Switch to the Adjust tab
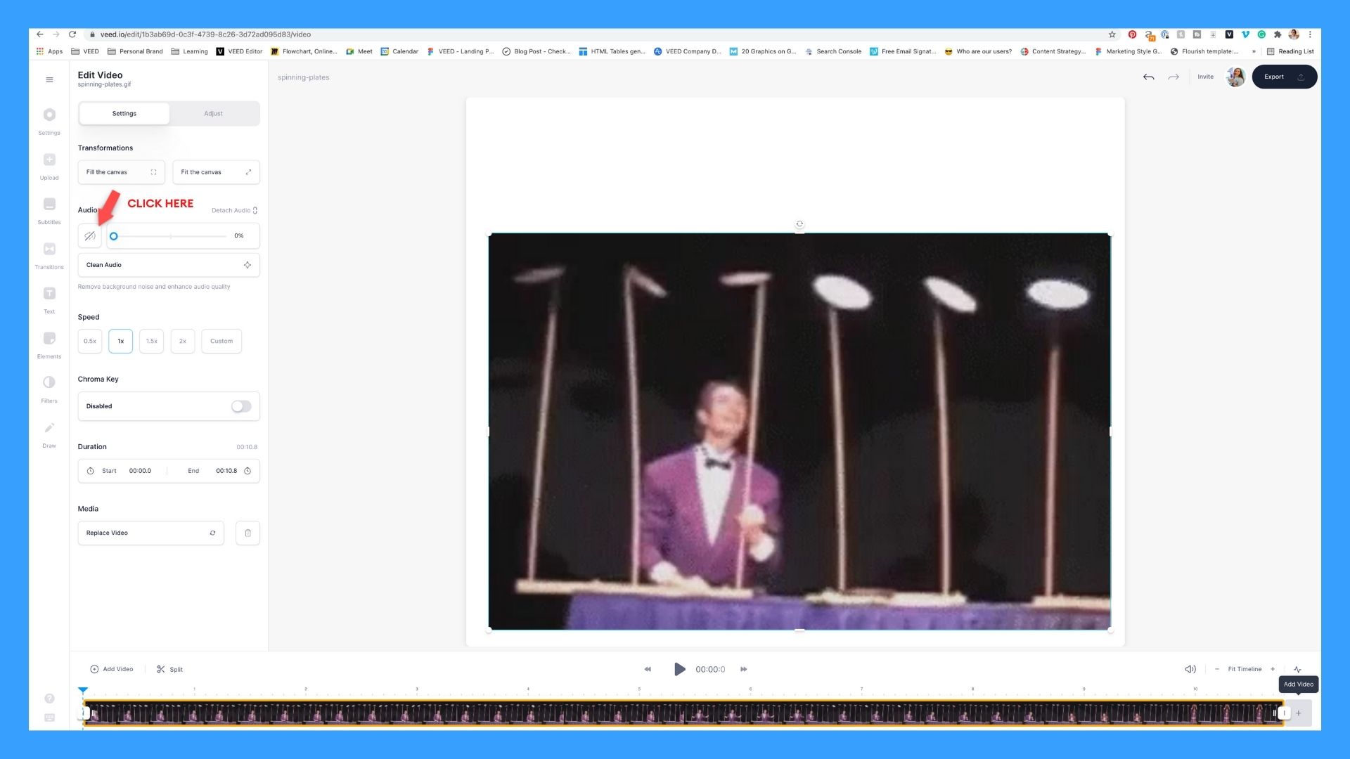The width and height of the screenshot is (1350, 759). click(x=213, y=113)
